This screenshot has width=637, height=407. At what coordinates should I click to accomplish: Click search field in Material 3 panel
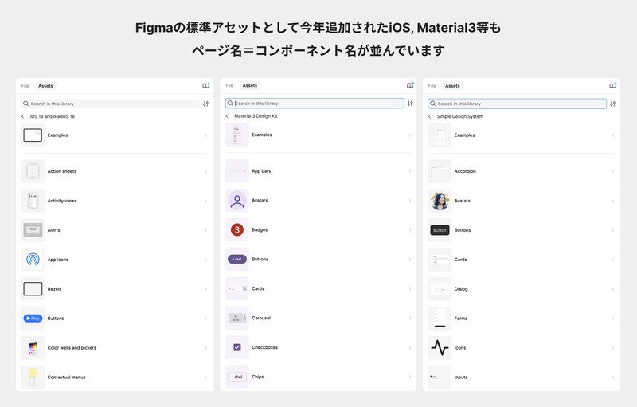[315, 104]
